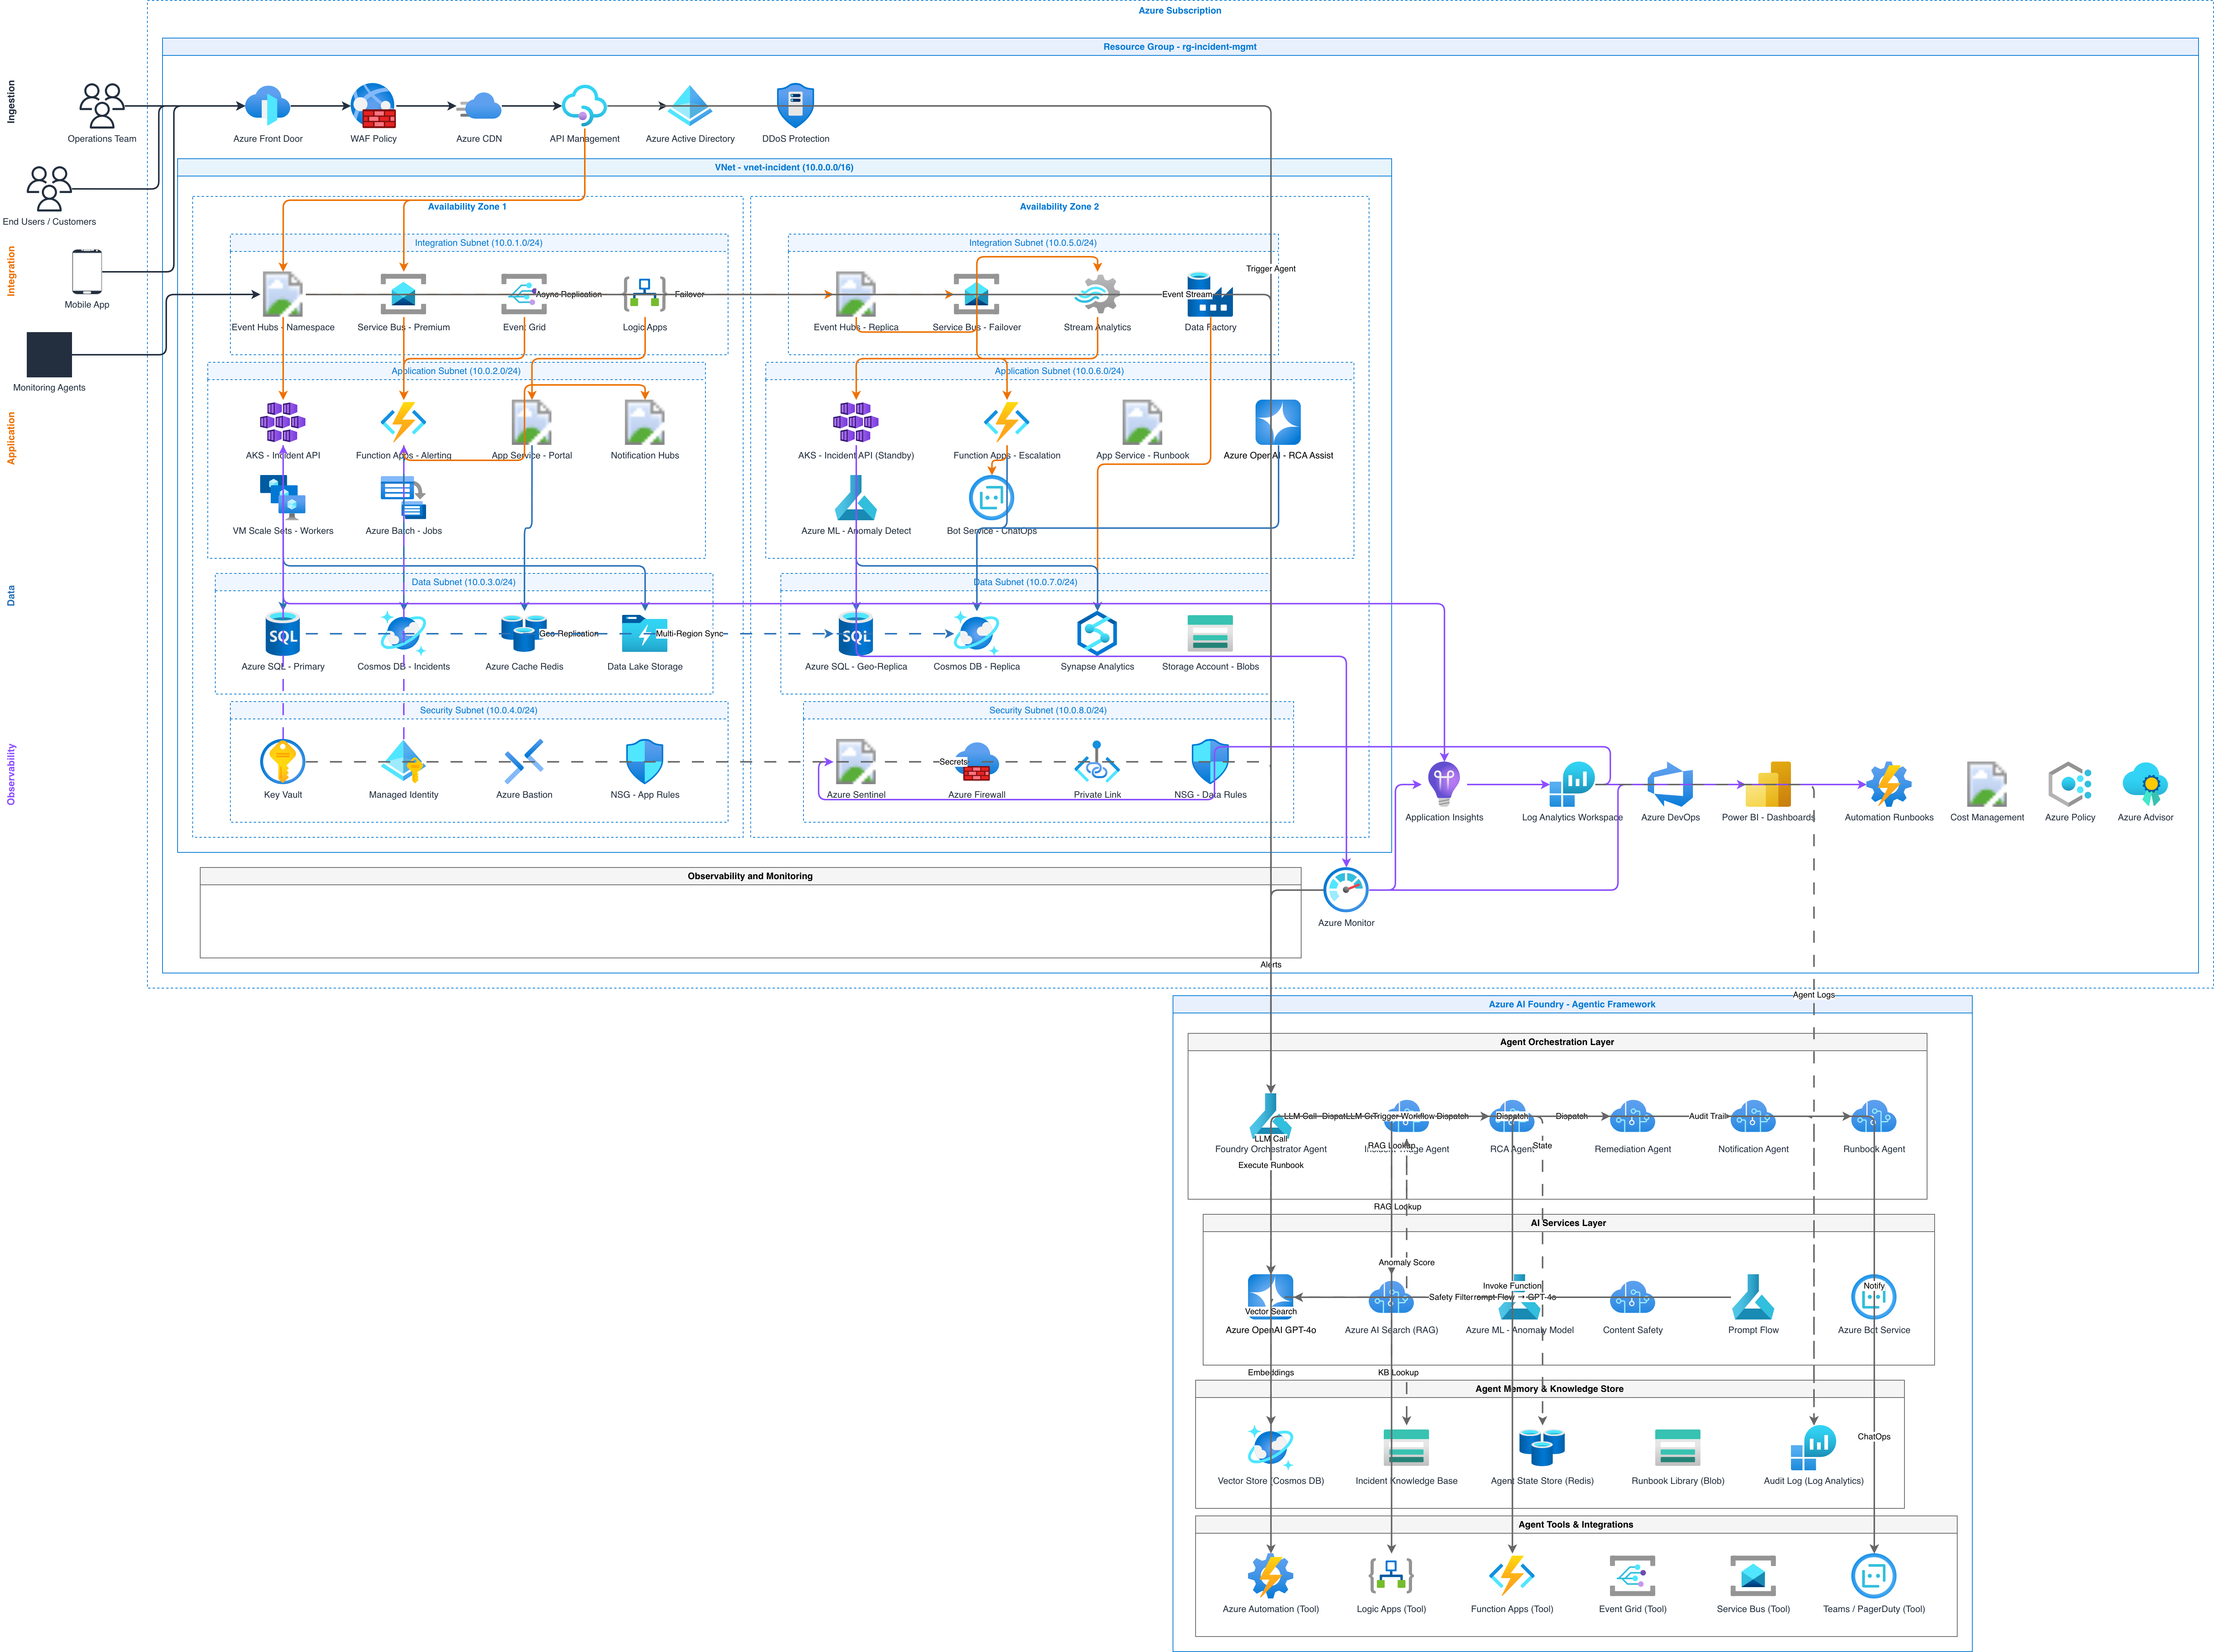Click the Application Insights lightbulb icon
Screen dimensions: 2214x1652
(x=1444, y=784)
